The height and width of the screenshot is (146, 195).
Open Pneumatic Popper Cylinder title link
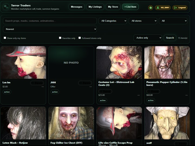click(167, 84)
